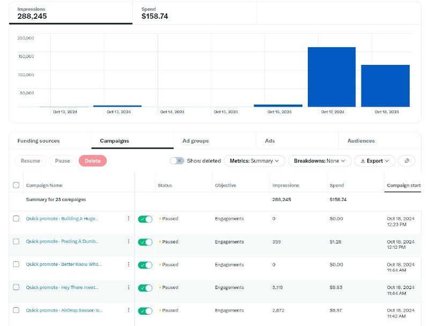Click the Pause button

(62, 161)
